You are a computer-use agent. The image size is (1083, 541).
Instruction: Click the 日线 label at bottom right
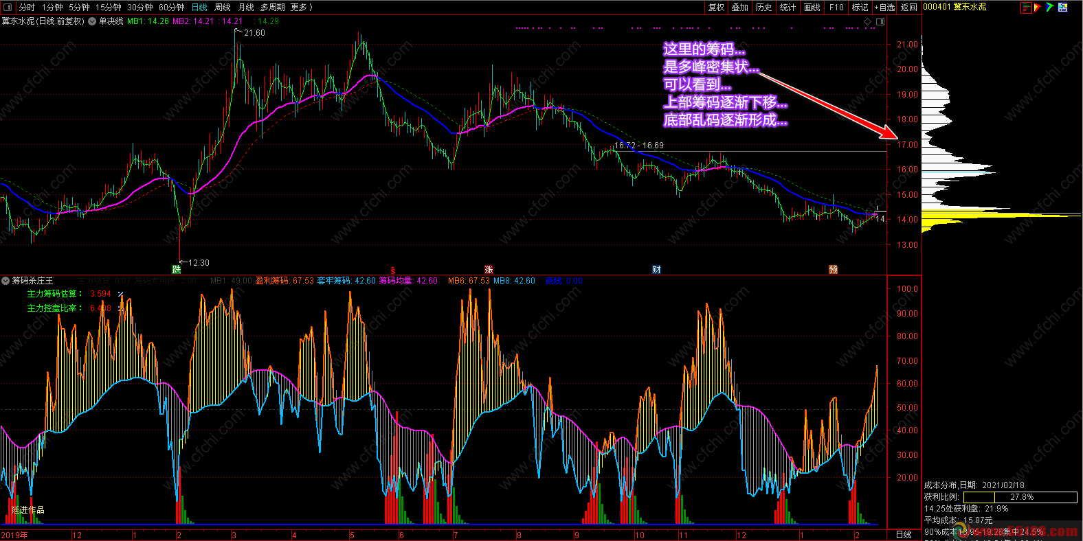[x=904, y=535]
